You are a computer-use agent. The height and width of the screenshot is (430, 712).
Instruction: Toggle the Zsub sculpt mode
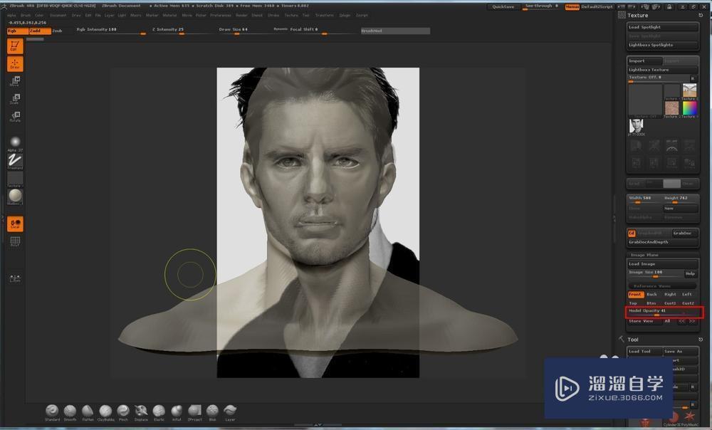[57, 31]
